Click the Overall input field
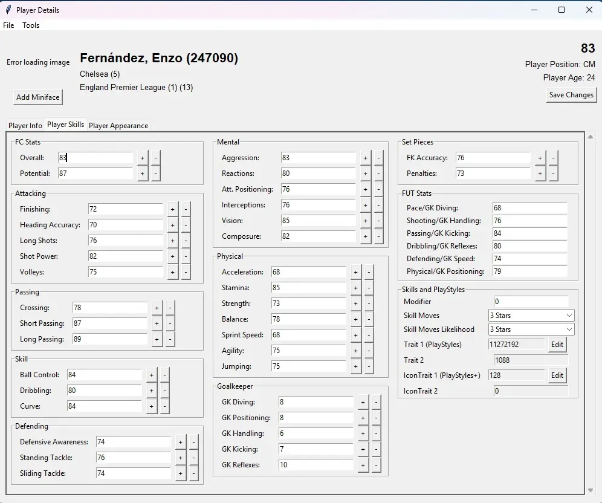Viewport: 602px width, 503px height. [x=95, y=157]
